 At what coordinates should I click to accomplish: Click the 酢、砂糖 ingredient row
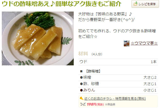click(x=118, y=84)
